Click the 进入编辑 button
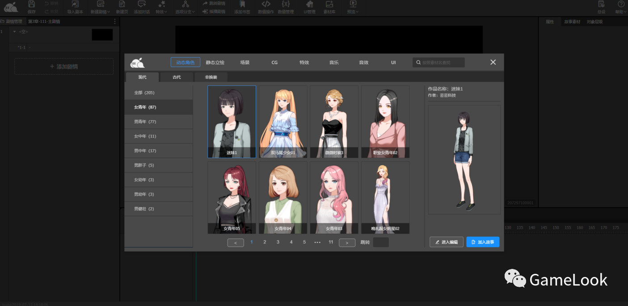628x306 pixels. tap(446, 242)
